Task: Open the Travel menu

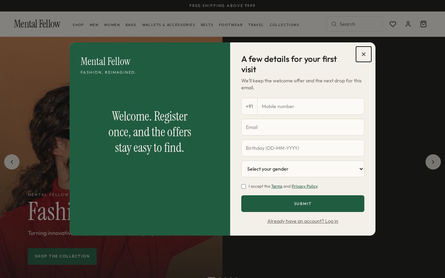Action: (x=256, y=25)
